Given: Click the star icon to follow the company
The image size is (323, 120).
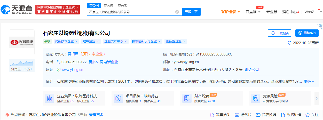Looking at the screenshot, I should [308, 115].
